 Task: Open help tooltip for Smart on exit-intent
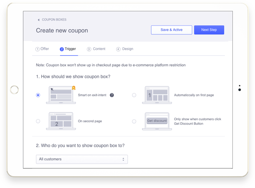click(x=112, y=95)
